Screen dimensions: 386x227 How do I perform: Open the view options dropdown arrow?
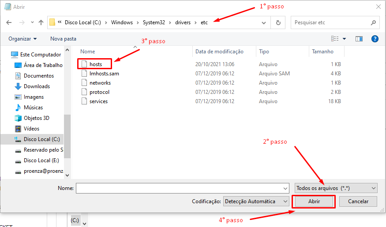click(x=345, y=39)
